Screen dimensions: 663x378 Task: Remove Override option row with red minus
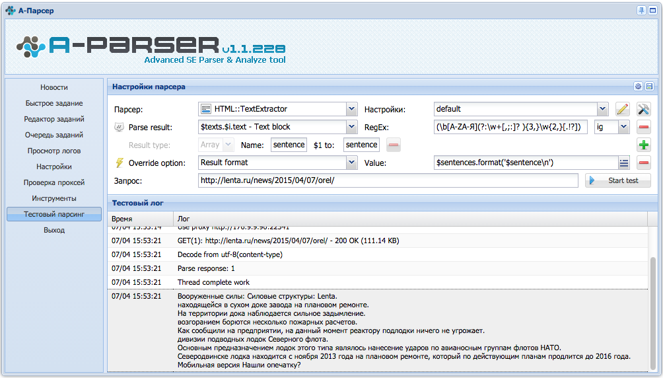[644, 163]
